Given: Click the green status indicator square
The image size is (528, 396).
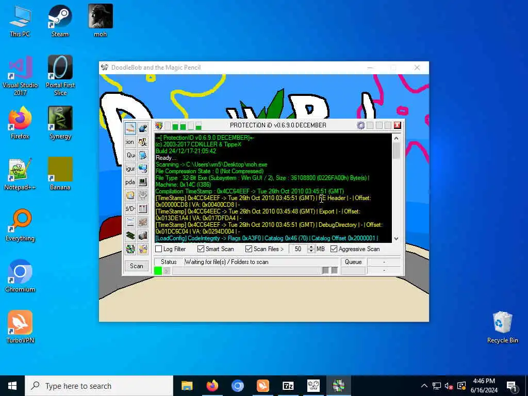Looking at the screenshot, I should [x=158, y=270].
